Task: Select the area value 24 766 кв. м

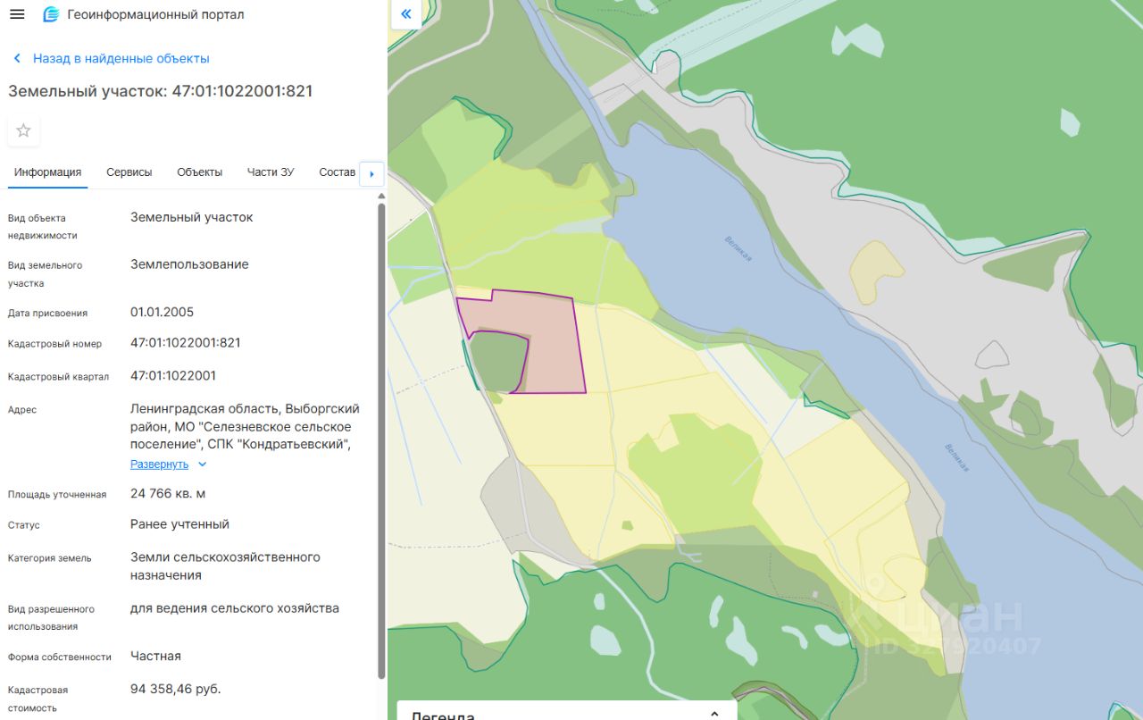Action: tap(168, 494)
